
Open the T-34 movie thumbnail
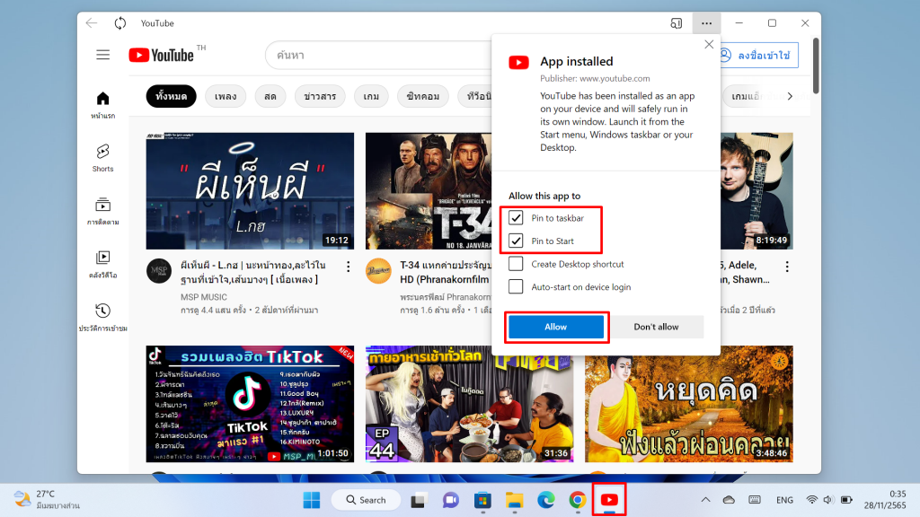point(429,191)
